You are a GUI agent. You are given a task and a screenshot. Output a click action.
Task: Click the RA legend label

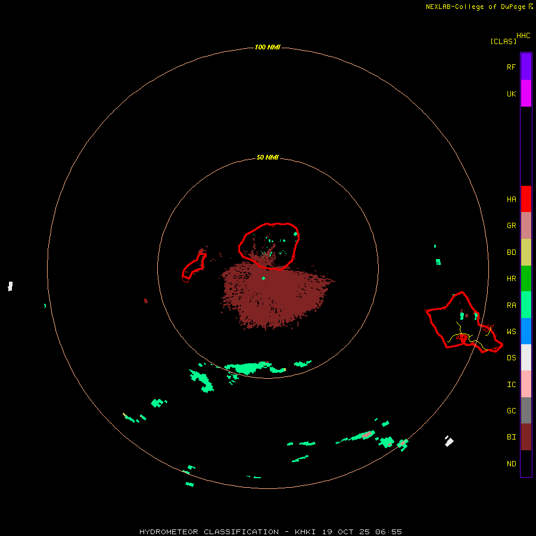511,306
